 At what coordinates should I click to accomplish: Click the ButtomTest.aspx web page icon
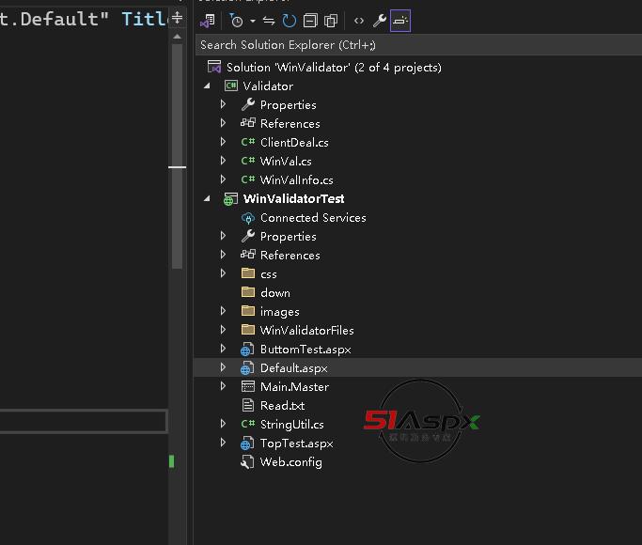pyautogui.click(x=247, y=350)
